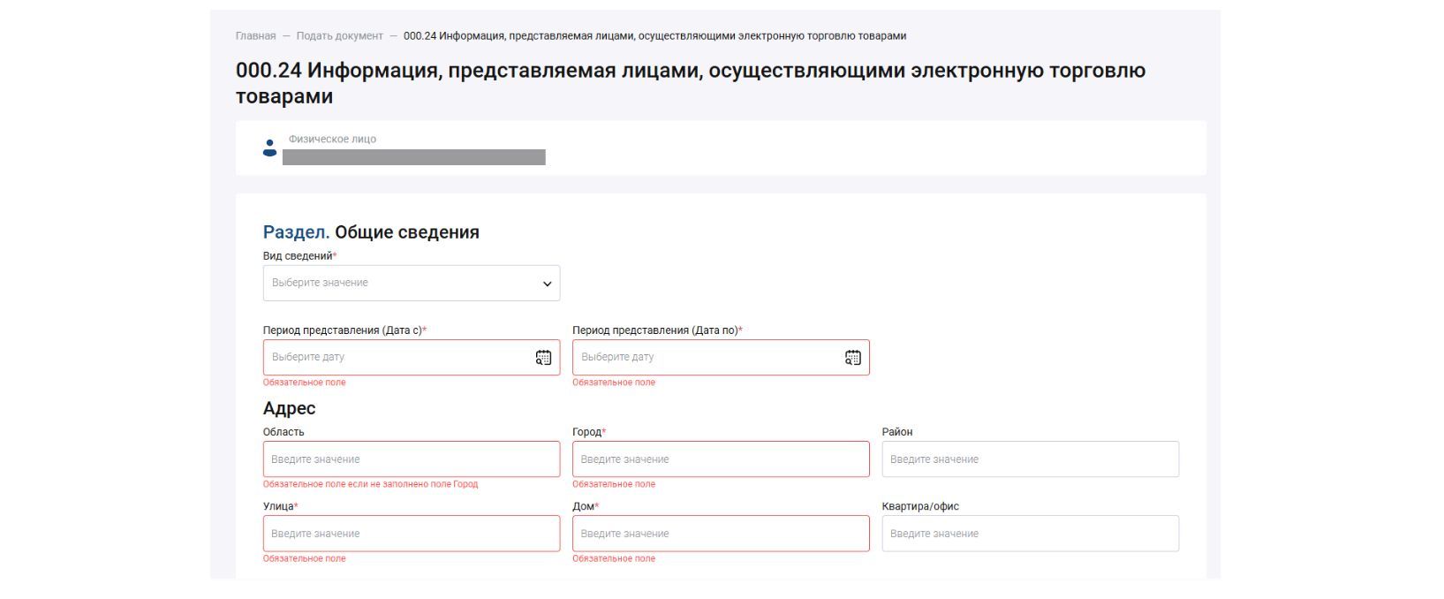The image size is (1444, 599).
Task: Click the error text under Область field
Action: (370, 484)
